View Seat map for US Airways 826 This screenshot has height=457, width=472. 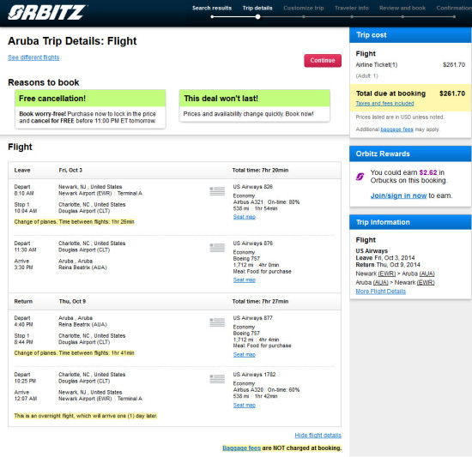(244, 217)
